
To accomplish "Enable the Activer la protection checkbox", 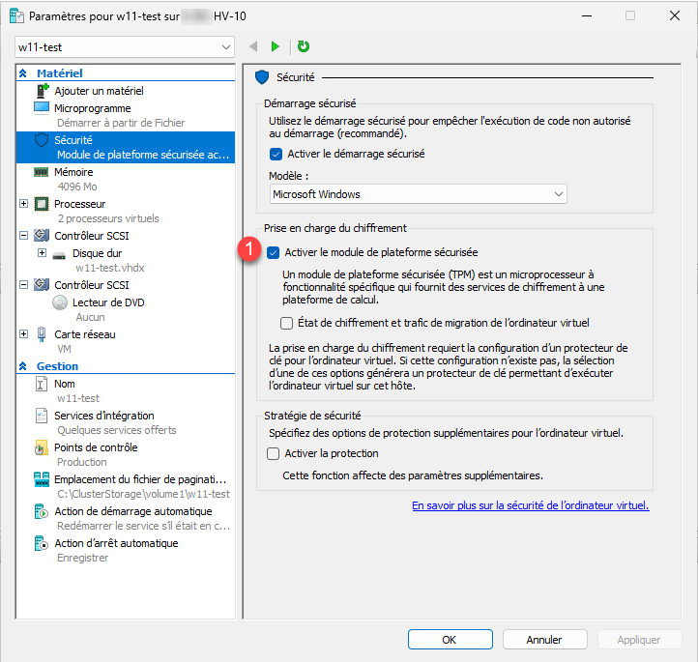I will click(274, 453).
